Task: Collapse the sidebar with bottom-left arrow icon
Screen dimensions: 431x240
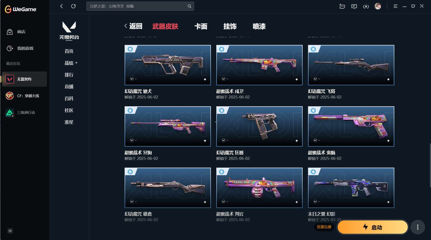Action: (10, 231)
